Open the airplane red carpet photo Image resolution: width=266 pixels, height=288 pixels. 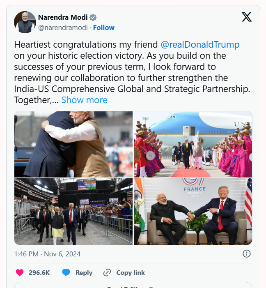[193, 144]
